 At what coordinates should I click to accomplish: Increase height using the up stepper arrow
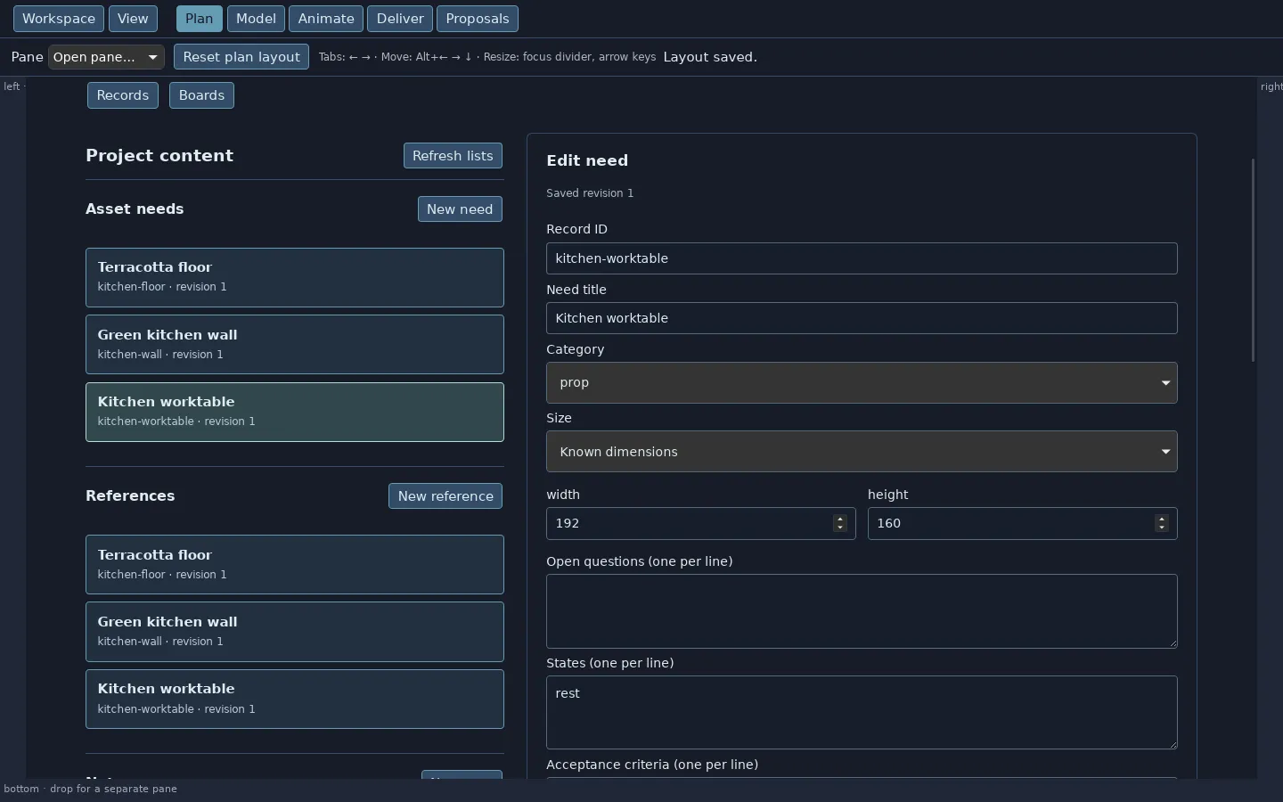coord(1161,519)
